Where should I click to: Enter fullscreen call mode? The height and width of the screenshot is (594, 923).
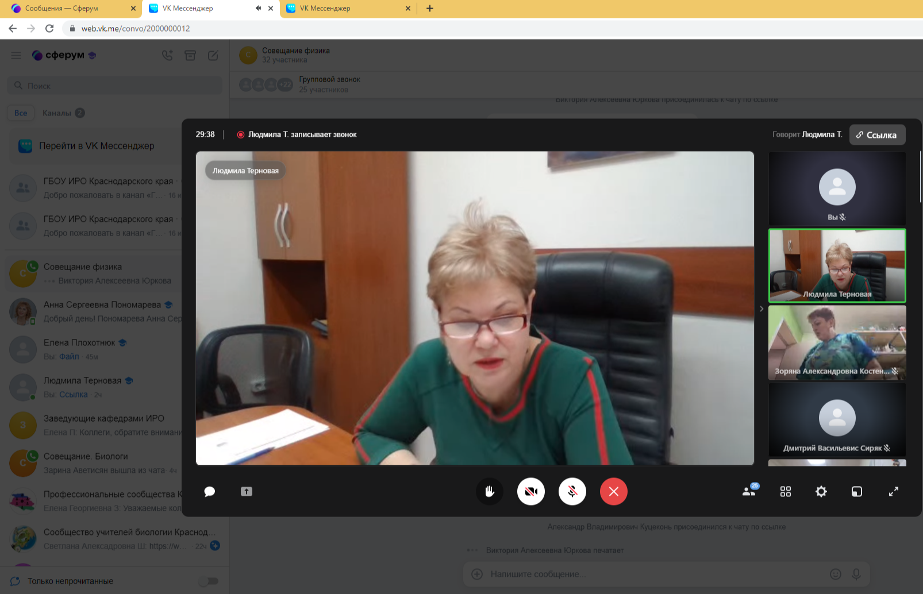(894, 492)
